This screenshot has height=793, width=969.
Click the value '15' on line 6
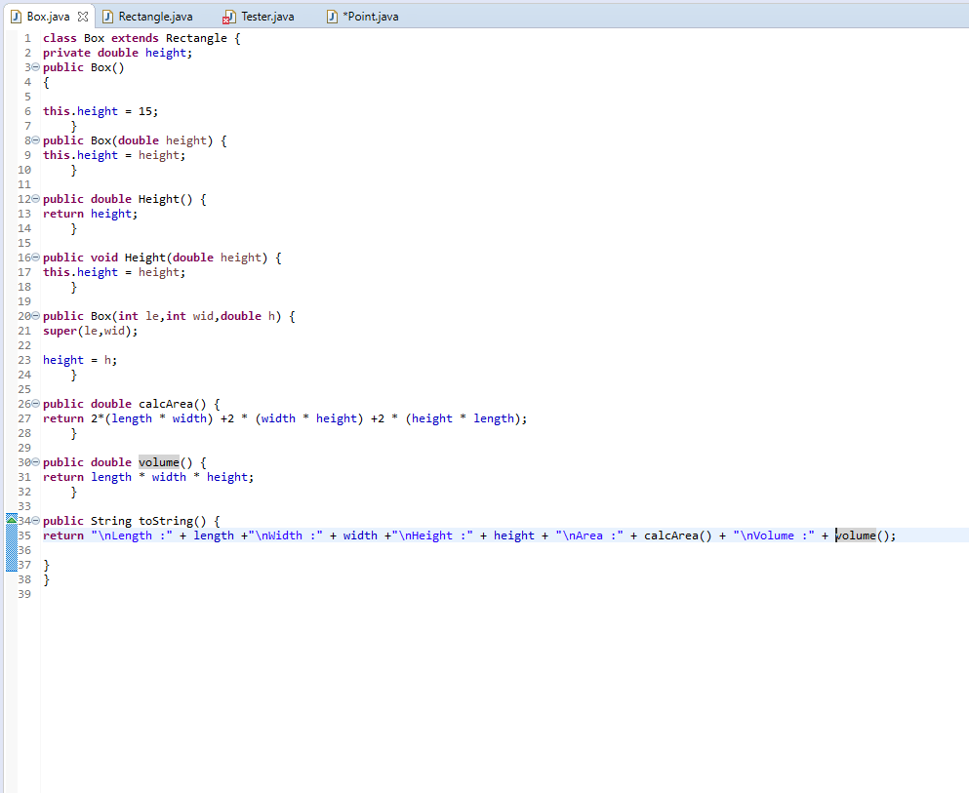[x=144, y=112]
